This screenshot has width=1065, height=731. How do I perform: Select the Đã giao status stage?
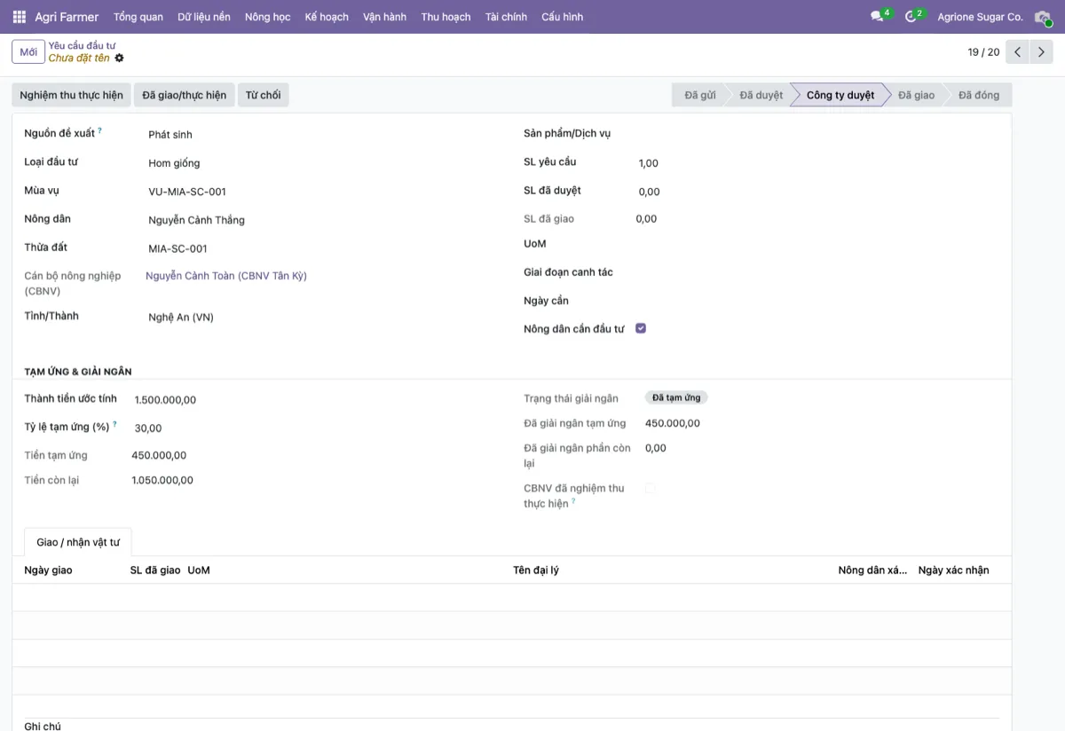916,95
